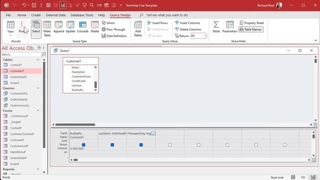Switch to Crosstab query type
Screen dimensions: 320x180
pos(82,27)
